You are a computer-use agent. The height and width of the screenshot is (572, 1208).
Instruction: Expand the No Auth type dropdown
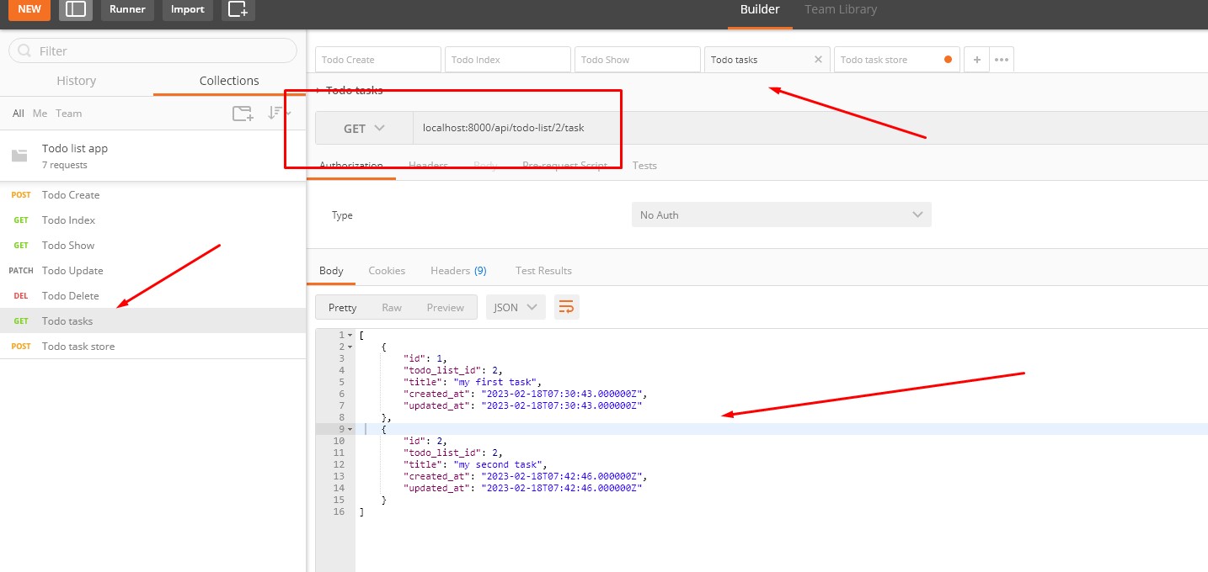coord(781,215)
